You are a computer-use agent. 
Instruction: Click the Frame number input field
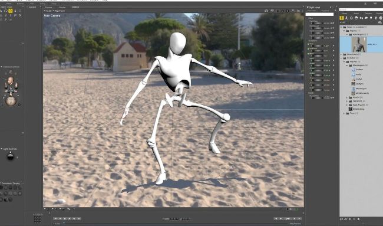[174, 219]
